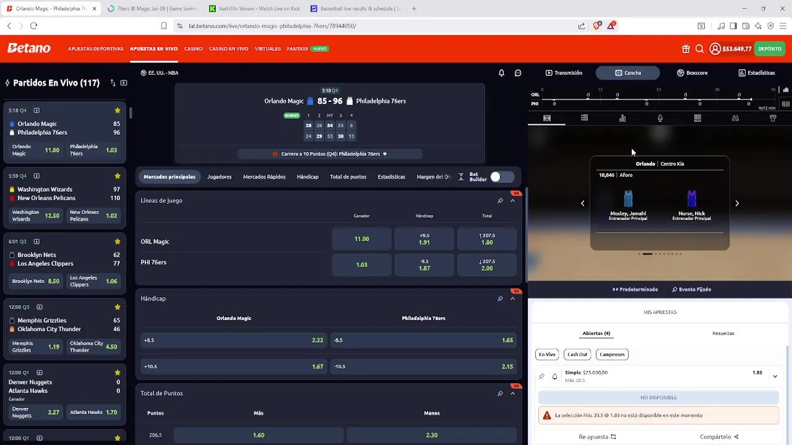
Task: Select the Evento Fijado option
Action: tap(691, 289)
